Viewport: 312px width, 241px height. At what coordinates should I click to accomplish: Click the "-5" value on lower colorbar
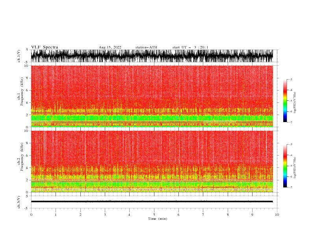pos(290,166)
